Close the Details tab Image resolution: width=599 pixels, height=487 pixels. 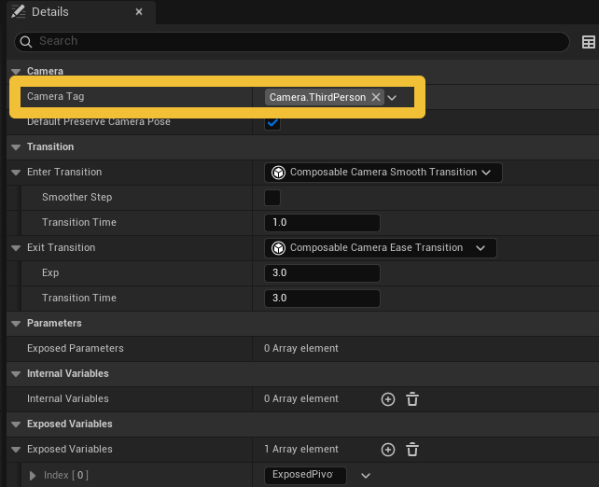tap(139, 12)
